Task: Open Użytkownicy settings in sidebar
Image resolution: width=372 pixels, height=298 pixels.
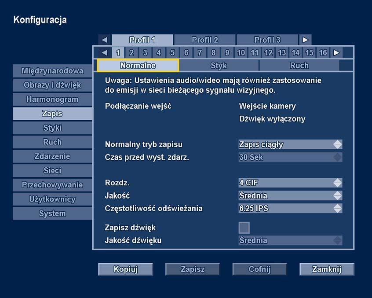Action: (x=52, y=199)
